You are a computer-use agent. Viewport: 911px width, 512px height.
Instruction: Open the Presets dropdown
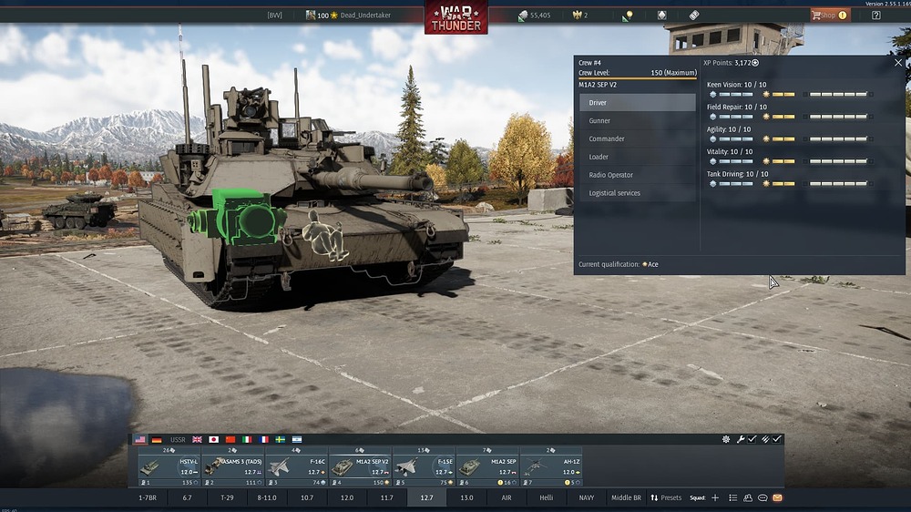[x=666, y=498]
